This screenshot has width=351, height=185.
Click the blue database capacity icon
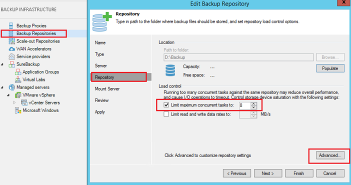click(170, 70)
